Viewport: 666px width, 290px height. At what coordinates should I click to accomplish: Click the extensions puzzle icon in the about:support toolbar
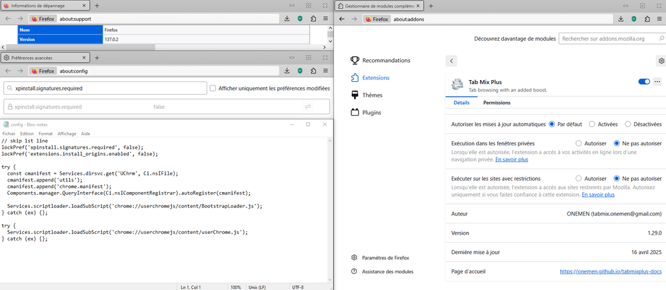pos(313,19)
